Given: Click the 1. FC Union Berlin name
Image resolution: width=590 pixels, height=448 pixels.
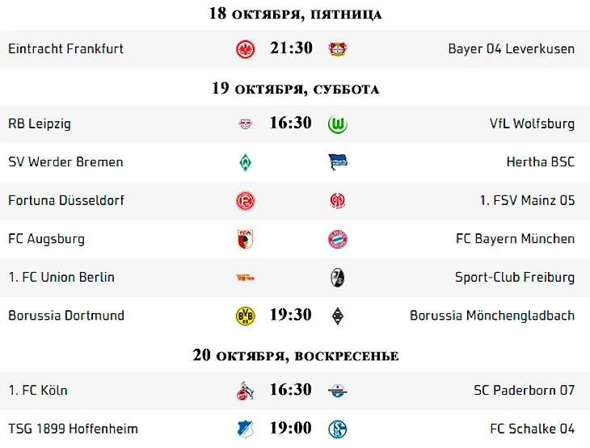Looking at the screenshot, I should tap(61, 278).
